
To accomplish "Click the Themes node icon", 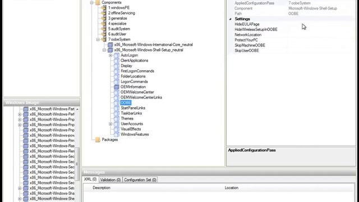I will click(x=117, y=118).
